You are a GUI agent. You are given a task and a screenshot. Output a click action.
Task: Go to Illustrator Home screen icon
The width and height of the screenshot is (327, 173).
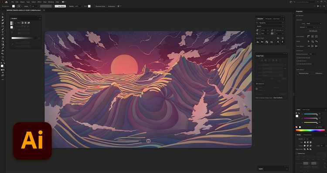tap(6, 2)
